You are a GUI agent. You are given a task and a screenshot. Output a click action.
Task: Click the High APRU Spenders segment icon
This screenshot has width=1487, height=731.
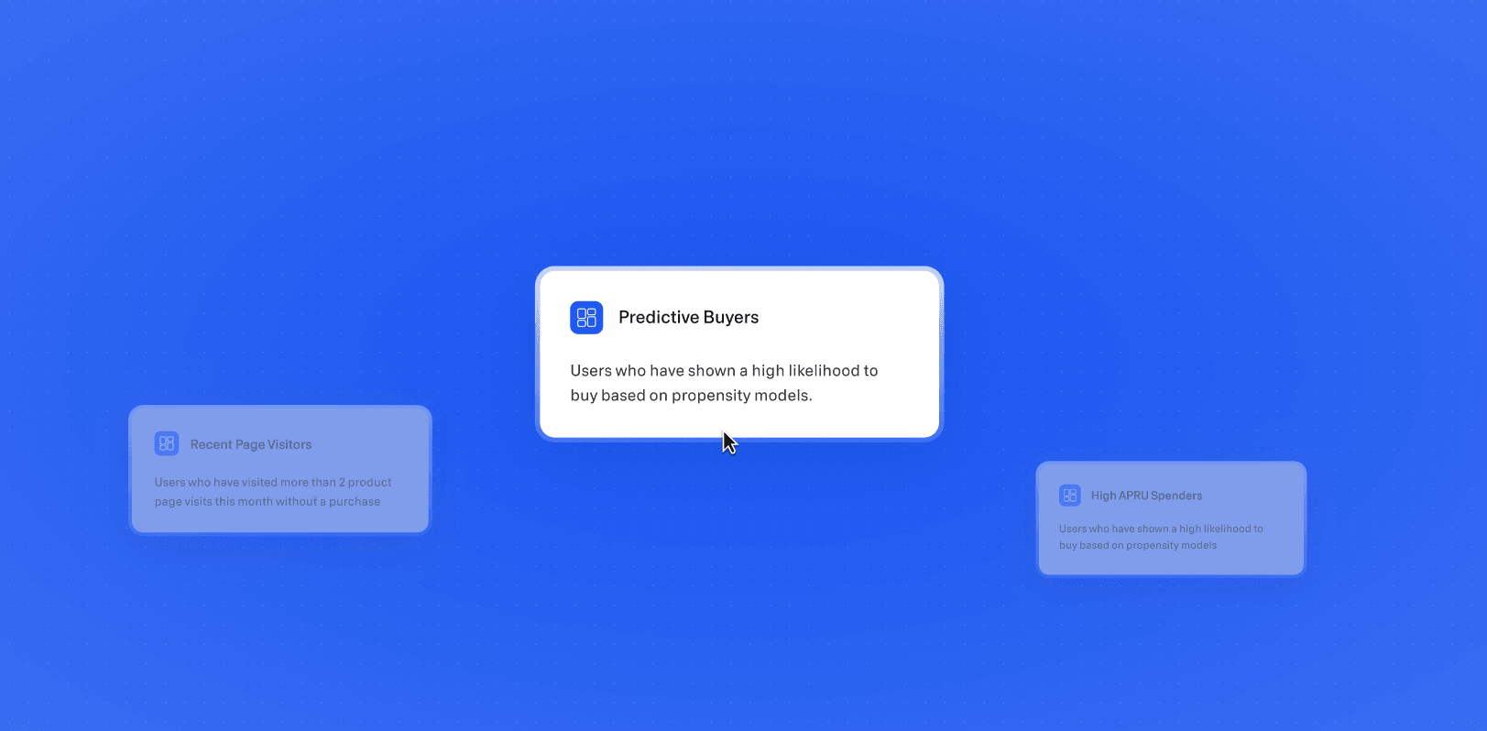click(x=1069, y=496)
